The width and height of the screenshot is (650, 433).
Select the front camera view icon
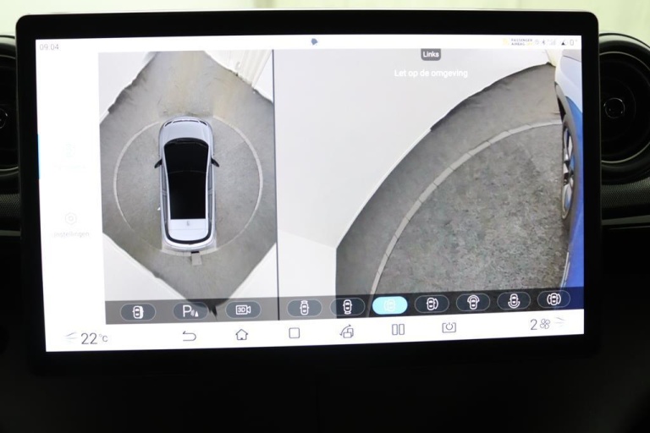click(305, 308)
